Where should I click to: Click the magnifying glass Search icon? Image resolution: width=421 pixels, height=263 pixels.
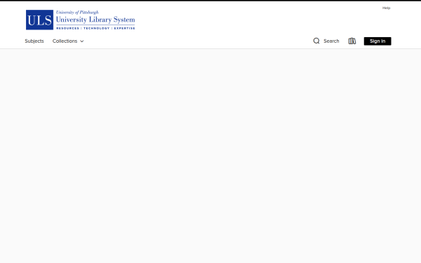[x=316, y=41]
